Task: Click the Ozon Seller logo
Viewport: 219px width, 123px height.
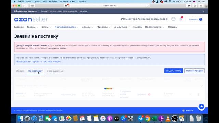Action: [31, 19]
